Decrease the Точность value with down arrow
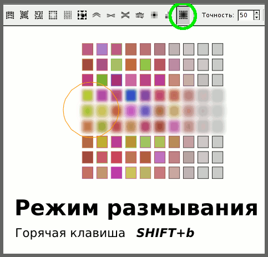Viewport: 268px width, 257px height. click(x=256, y=17)
